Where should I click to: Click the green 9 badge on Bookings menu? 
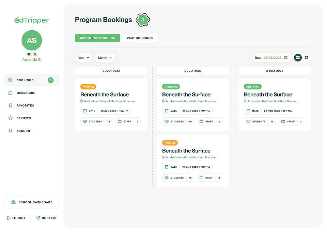pyautogui.click(x=50, y=80)
